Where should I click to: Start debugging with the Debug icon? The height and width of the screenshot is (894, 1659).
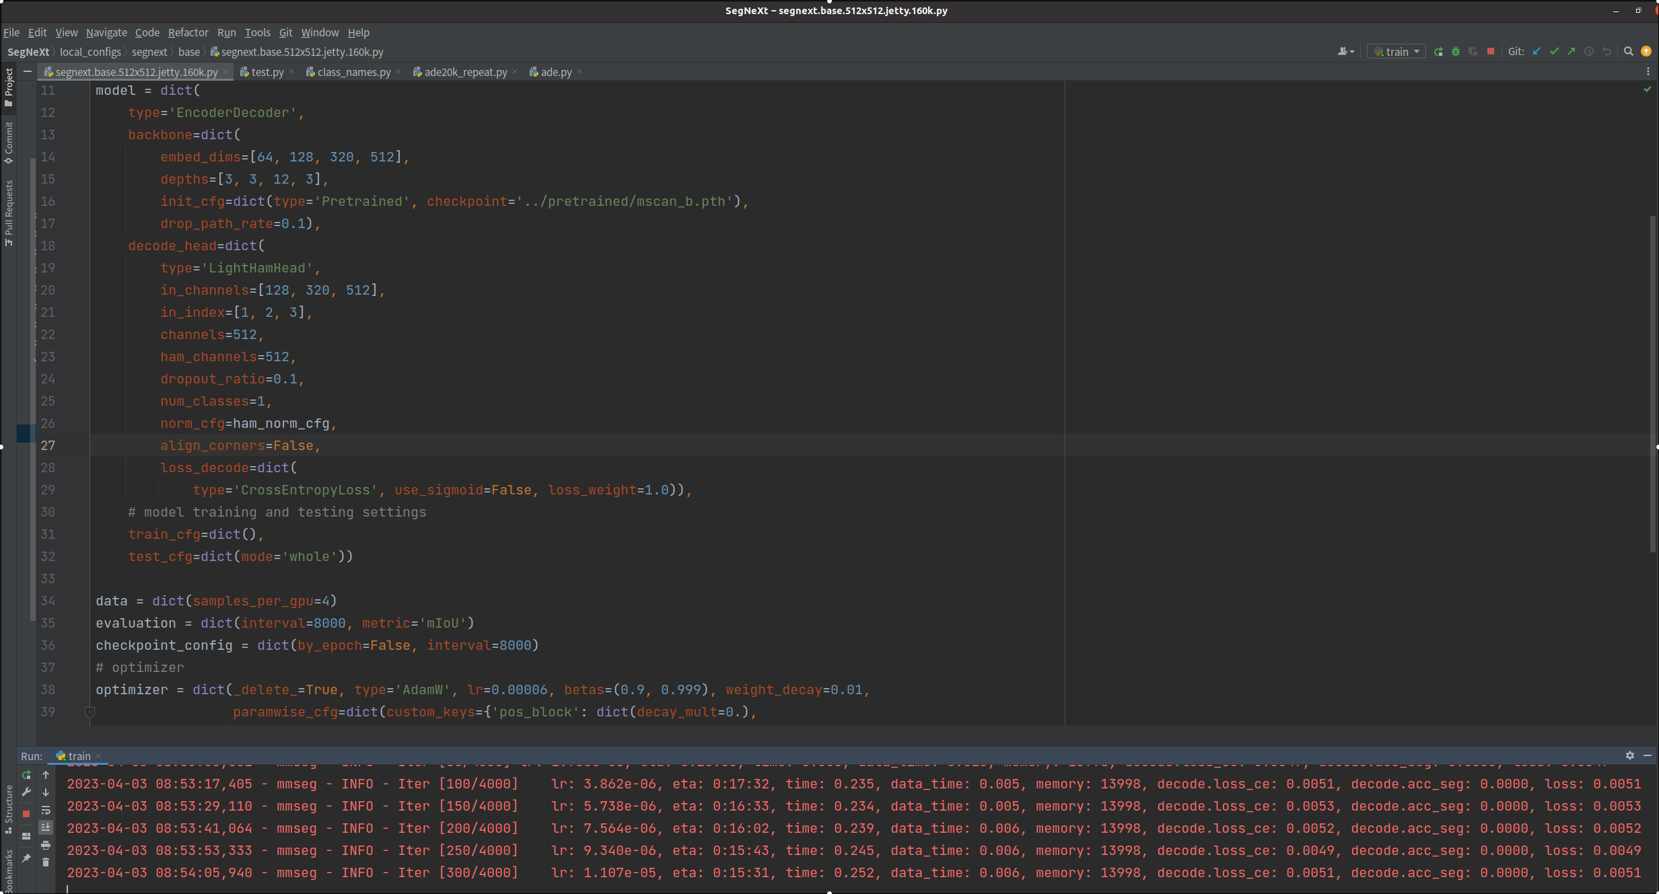(1456, 51)
